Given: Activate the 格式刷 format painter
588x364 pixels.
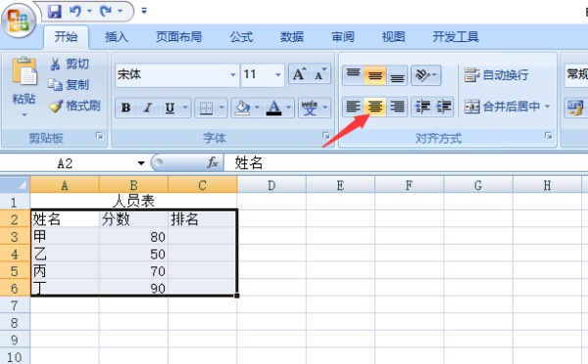Looking at the screenshot, I should [x=74, y=106].
